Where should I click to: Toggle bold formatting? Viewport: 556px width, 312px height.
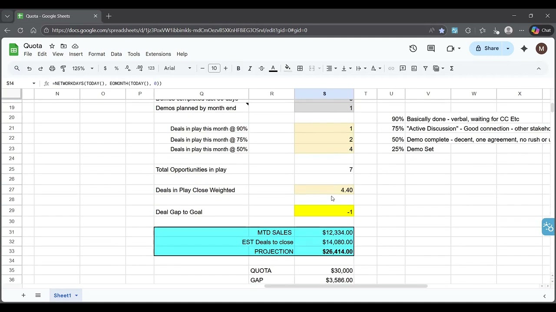click(238, 68)
